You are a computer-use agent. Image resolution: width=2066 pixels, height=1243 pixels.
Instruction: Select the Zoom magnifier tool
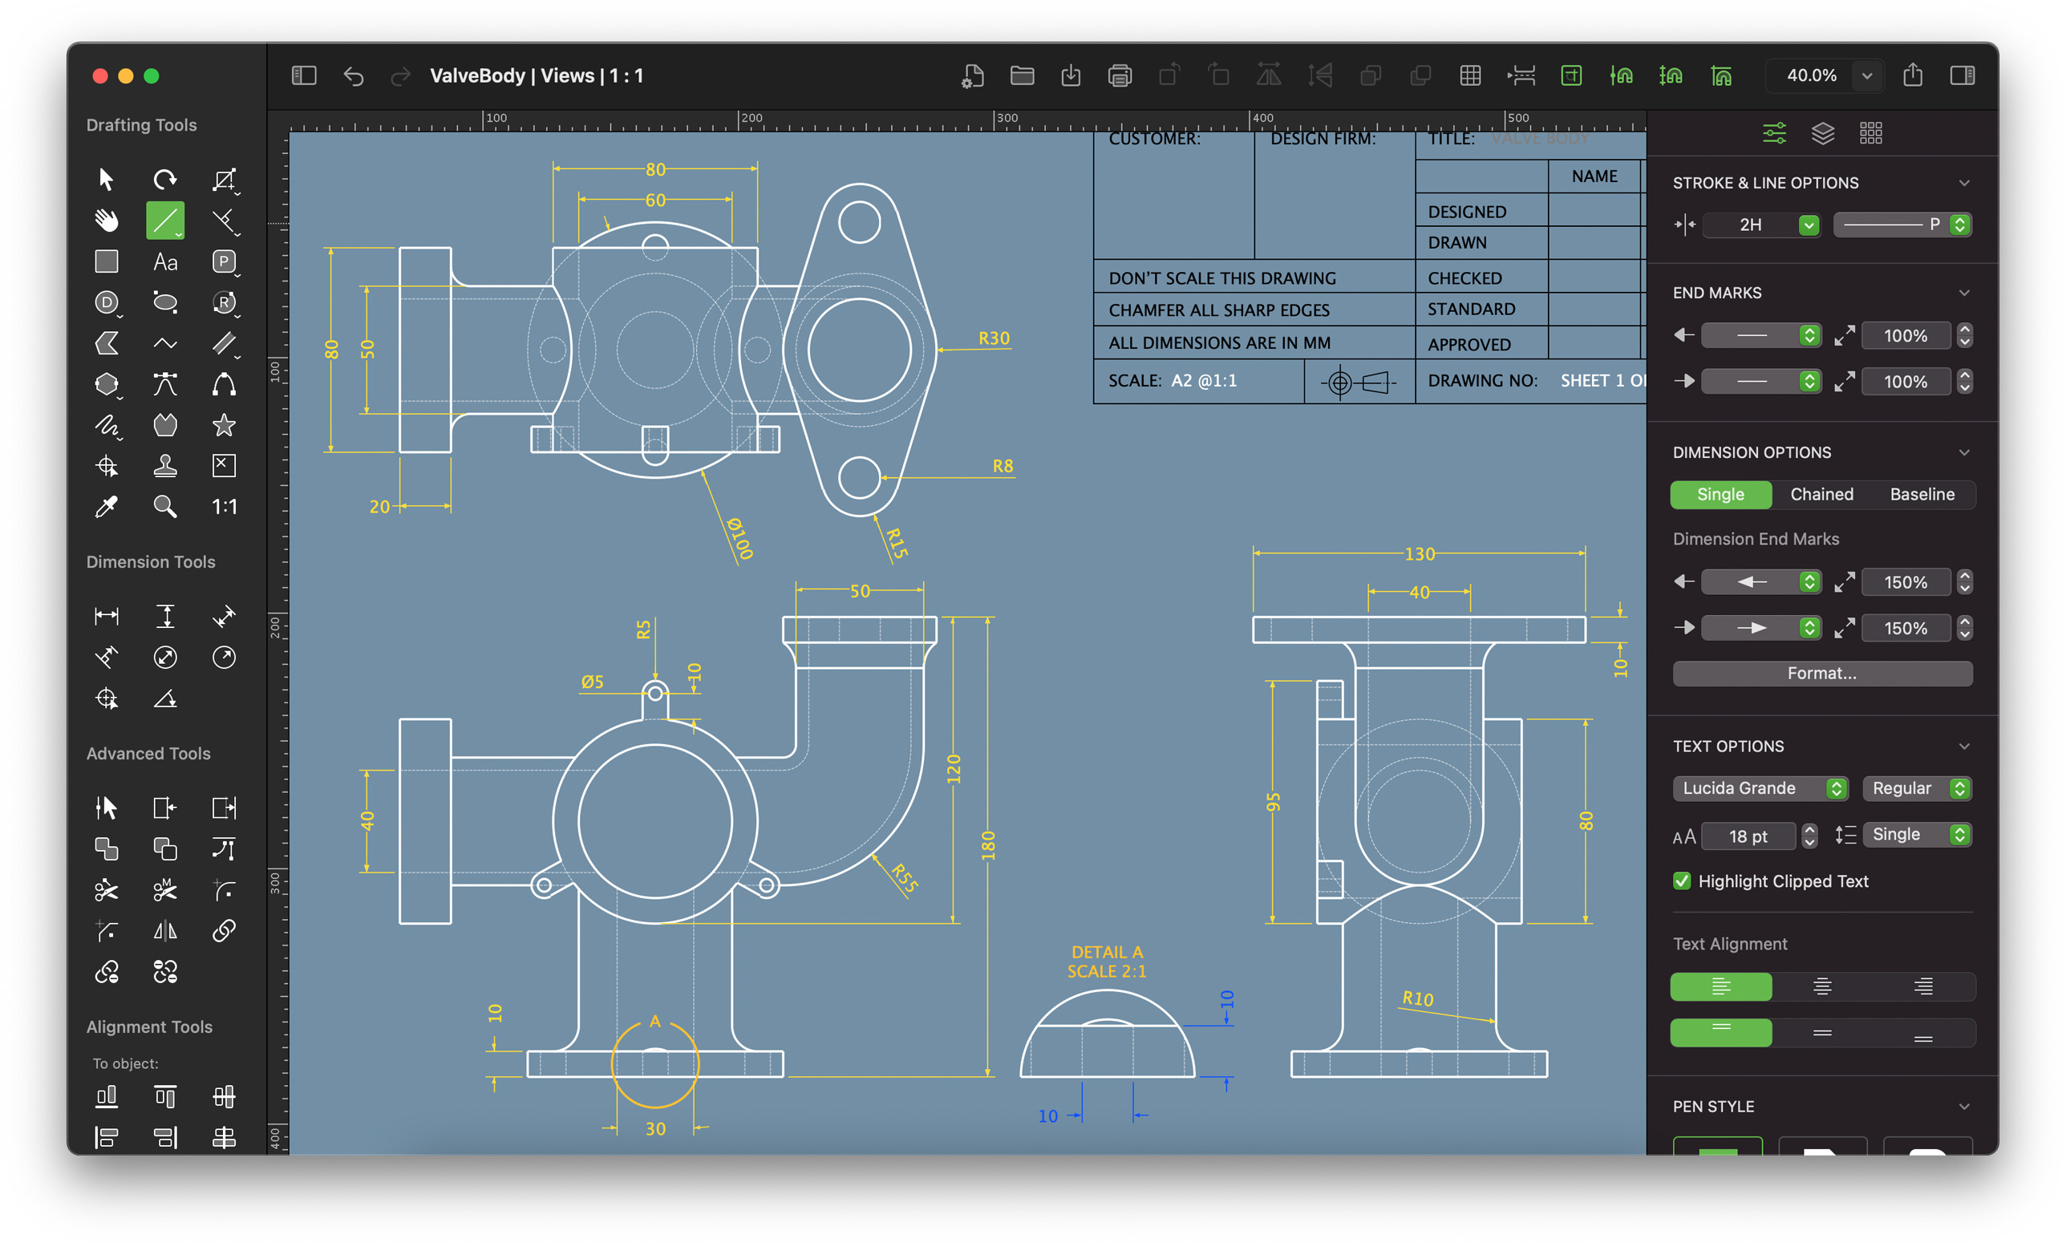coord(164,506)
